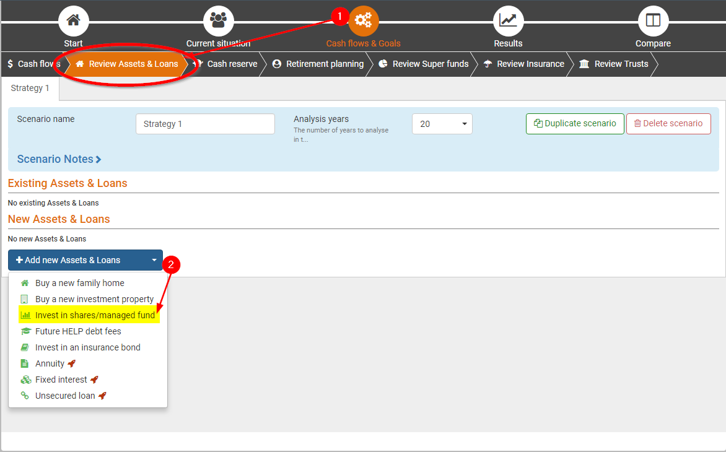The height and width of the screenshot is (452, 726).
Task: Open the Results chart icon
Action: tap(508, 20)
